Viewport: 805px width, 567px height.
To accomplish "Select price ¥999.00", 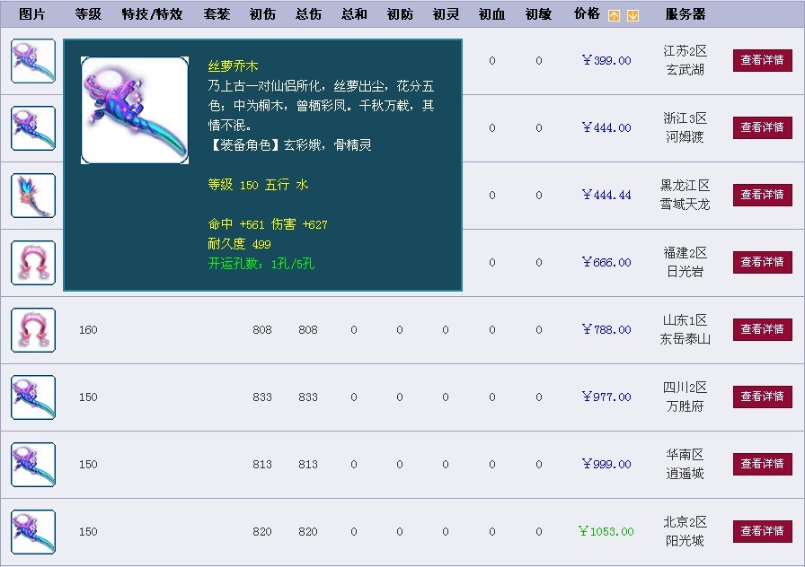I will (606, 464).
